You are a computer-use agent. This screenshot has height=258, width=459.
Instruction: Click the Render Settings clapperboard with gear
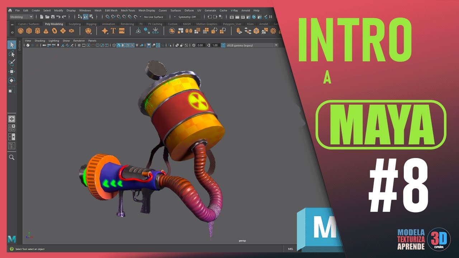[x=249, y=16]
